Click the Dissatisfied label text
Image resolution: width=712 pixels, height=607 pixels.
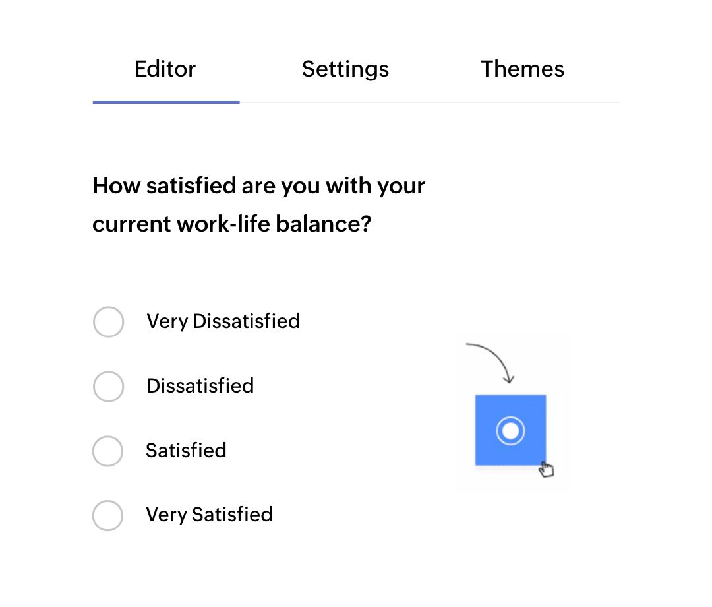[200, 386]
